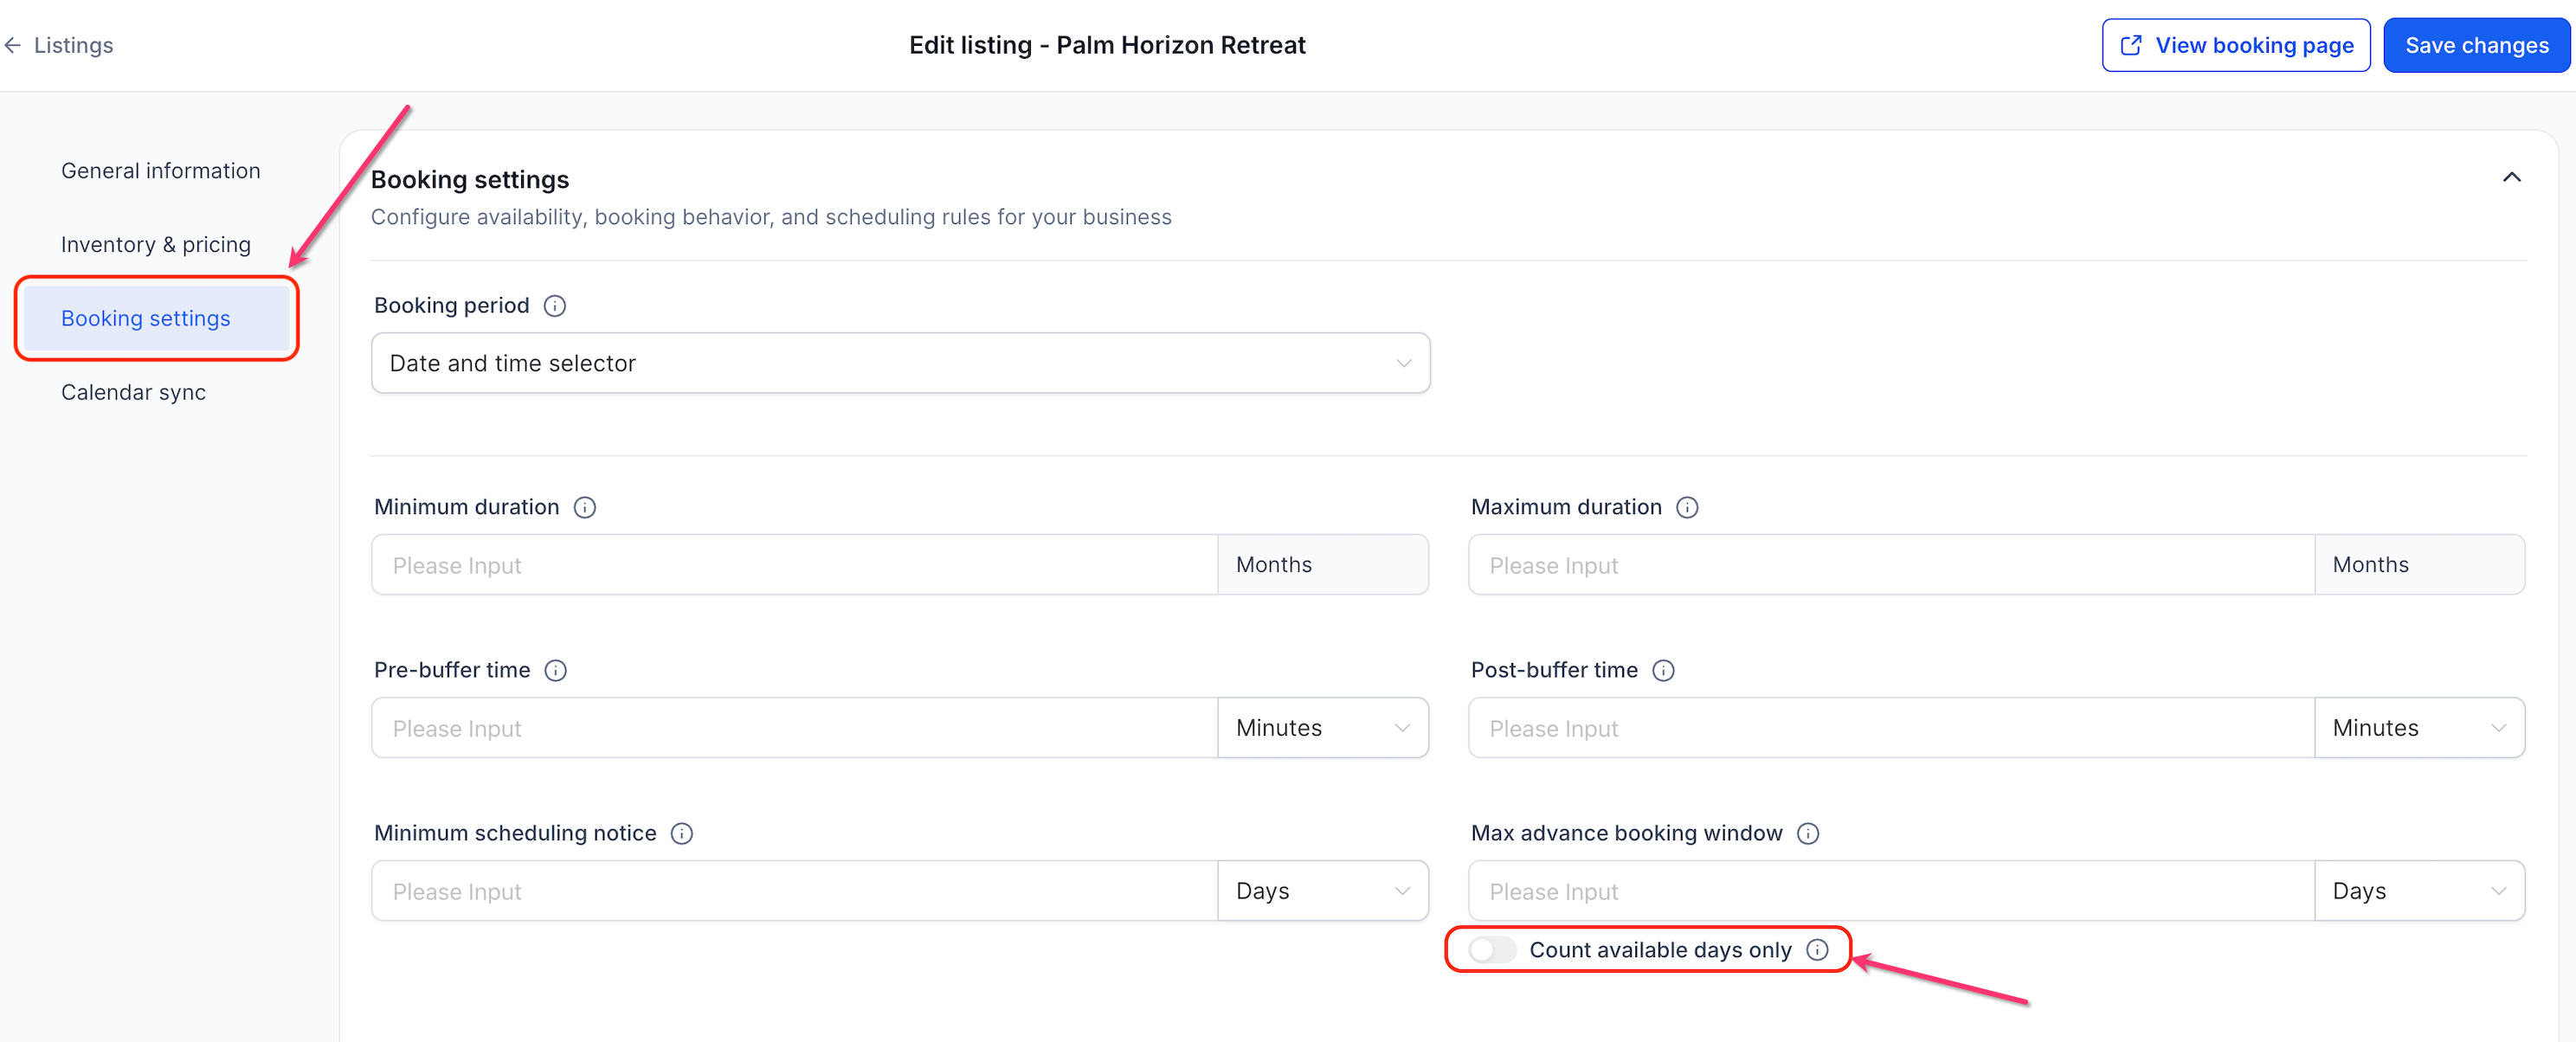
Task: Collapse the Booking settings section chevron
Action: [x=2511, y=178]
